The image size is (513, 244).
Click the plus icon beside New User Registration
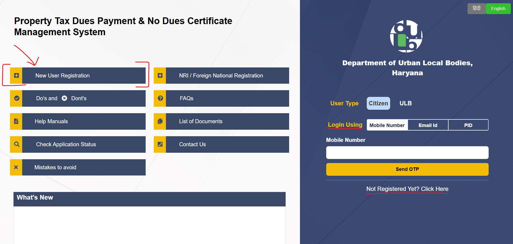tap(16, 76)
